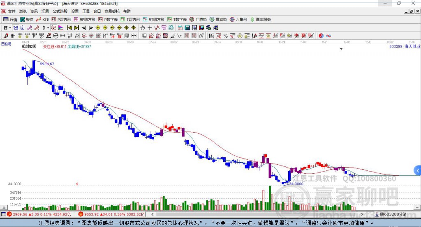Select the crosshair cursor tool

pos(150,28)
